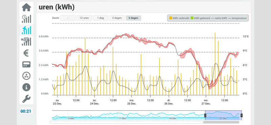Click the 'uren (kWh)' heading
This screenshot has height=125, width=271.
pyautogui.click(x=57, y=7)
